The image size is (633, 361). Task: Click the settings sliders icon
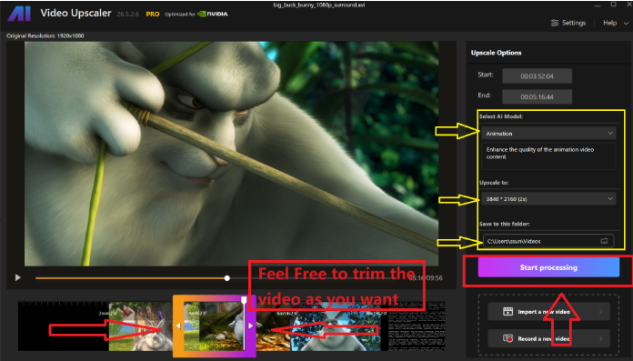point(555,23)
